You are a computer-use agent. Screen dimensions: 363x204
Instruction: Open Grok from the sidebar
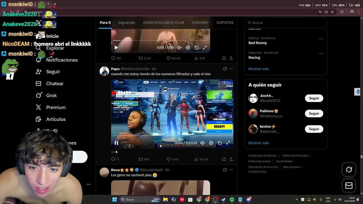click(x=46, y=95)
